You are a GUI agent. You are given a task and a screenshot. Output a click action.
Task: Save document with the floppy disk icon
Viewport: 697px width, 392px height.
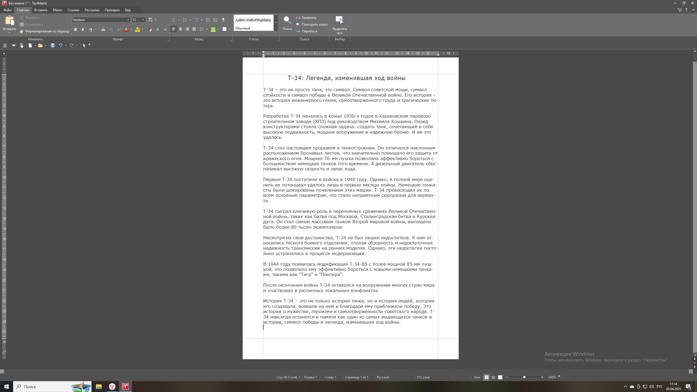coord(53,45)
